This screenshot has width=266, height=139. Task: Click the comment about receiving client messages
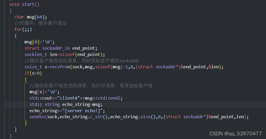(x=82, y=61)
